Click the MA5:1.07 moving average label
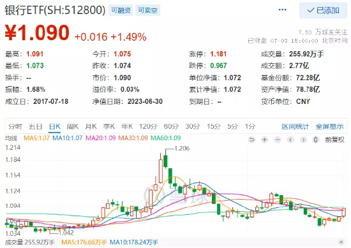Image resolution: width=351 pixels, height=248 pixels. click(36, 138)
